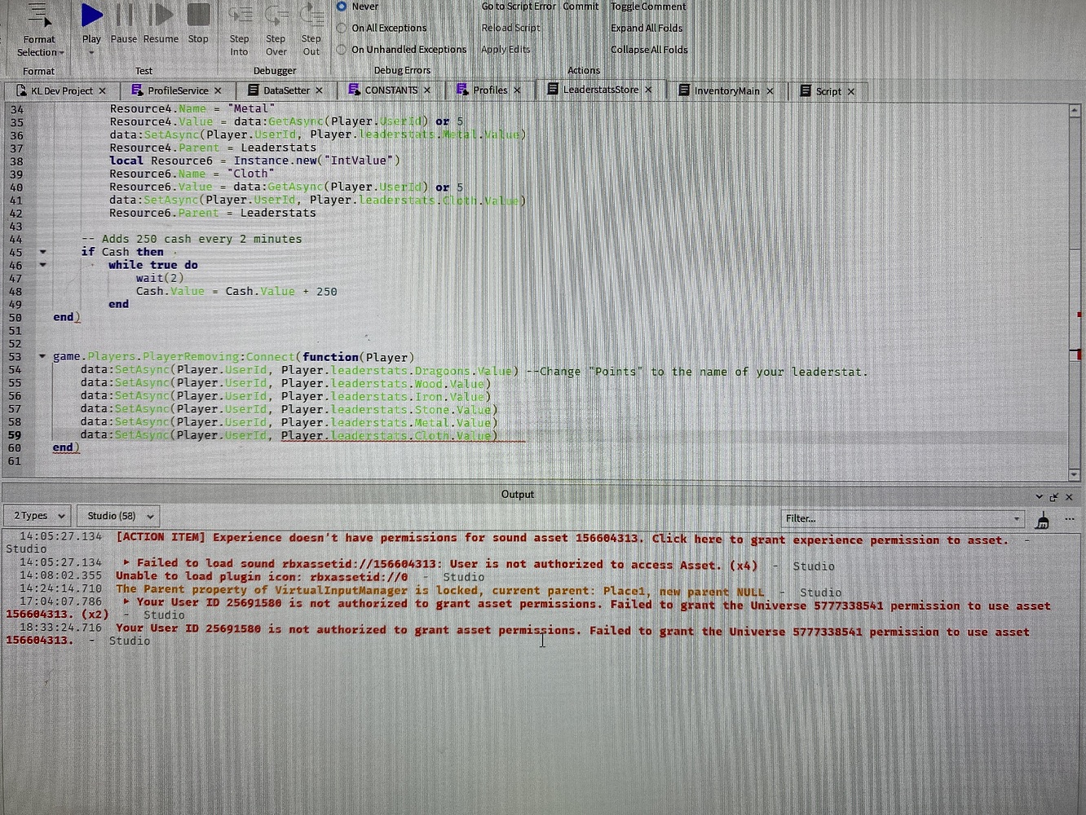Close the Profiles tab
Screen dimensions: 1086x815
[517, 90]
